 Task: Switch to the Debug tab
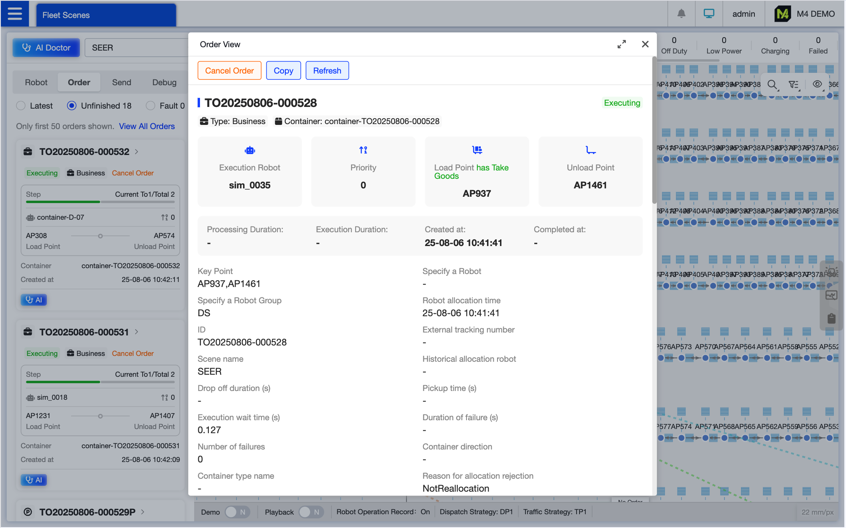click(x=164, y=82)
